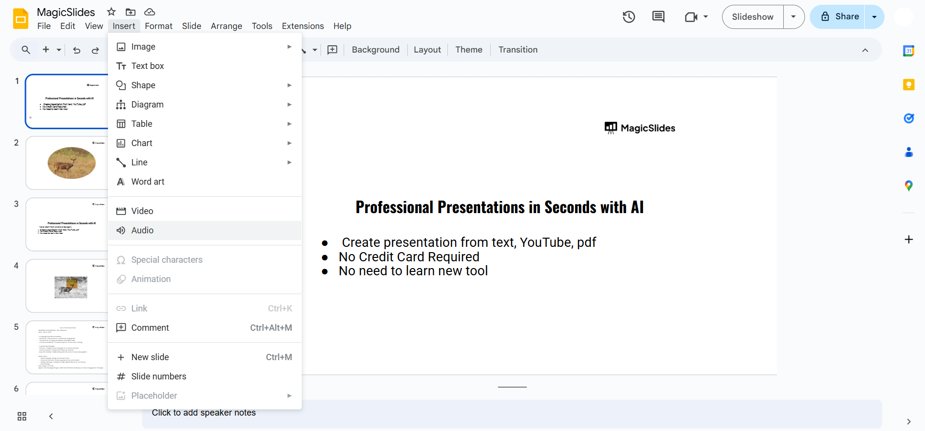Open grid view of slides
Image resolution: width=925 pixels, height=431 pixels.
pyautogui.click(x=22, y=416)
